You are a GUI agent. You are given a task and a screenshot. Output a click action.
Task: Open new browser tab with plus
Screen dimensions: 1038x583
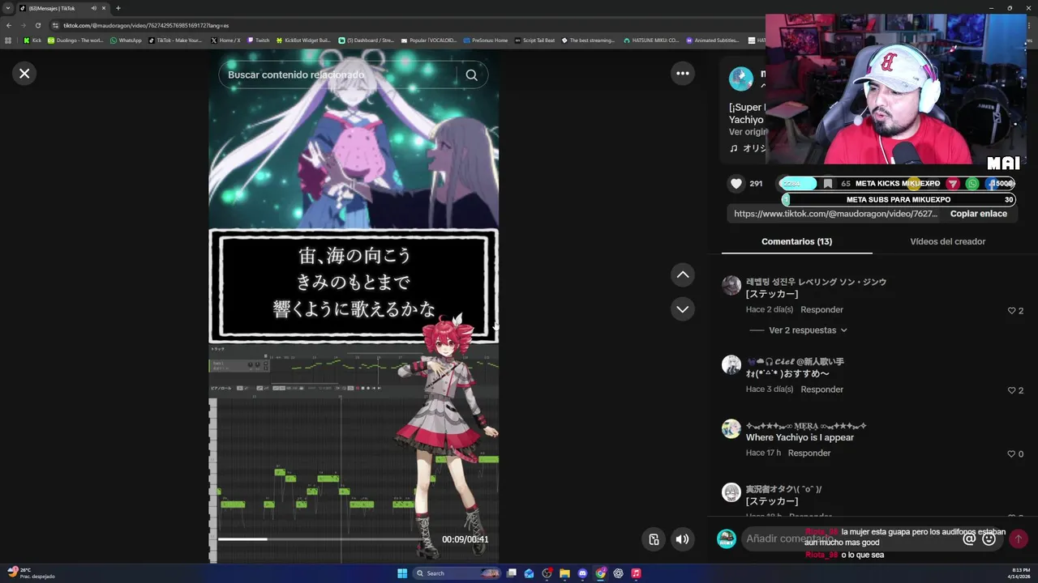click(118, 8)
